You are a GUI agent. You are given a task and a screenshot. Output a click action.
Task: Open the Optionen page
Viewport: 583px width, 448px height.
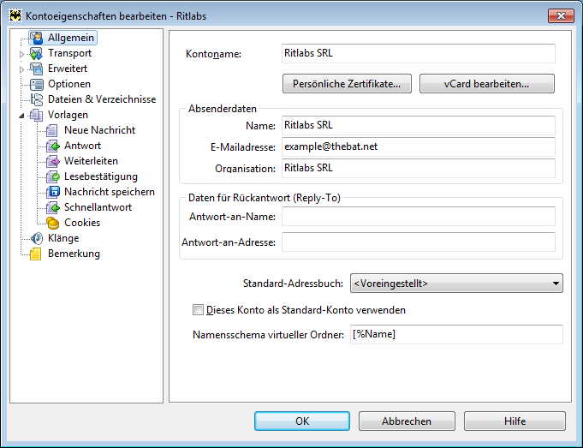[69, 84]
